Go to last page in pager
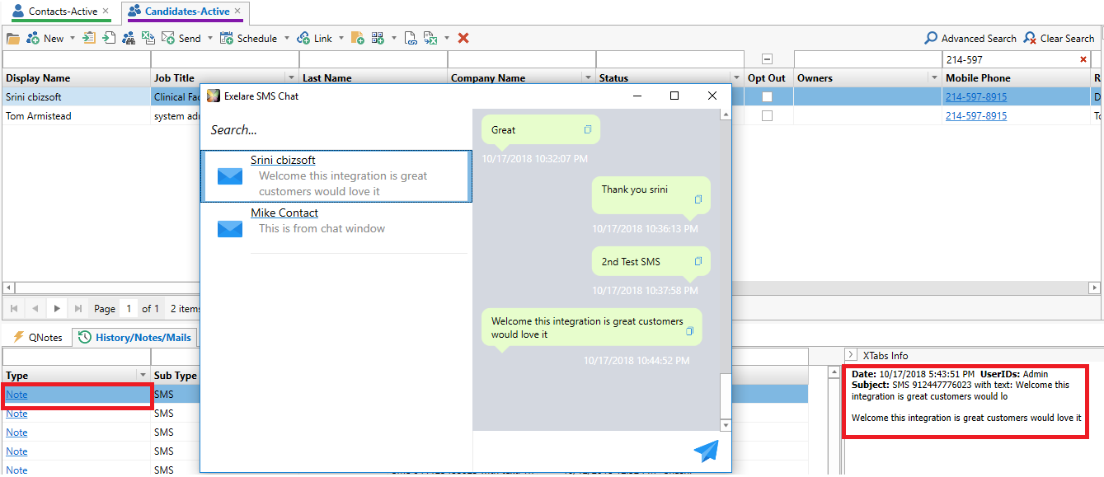Image resolution: width=1104 pixels, height=477 pixels. [78, 308]
